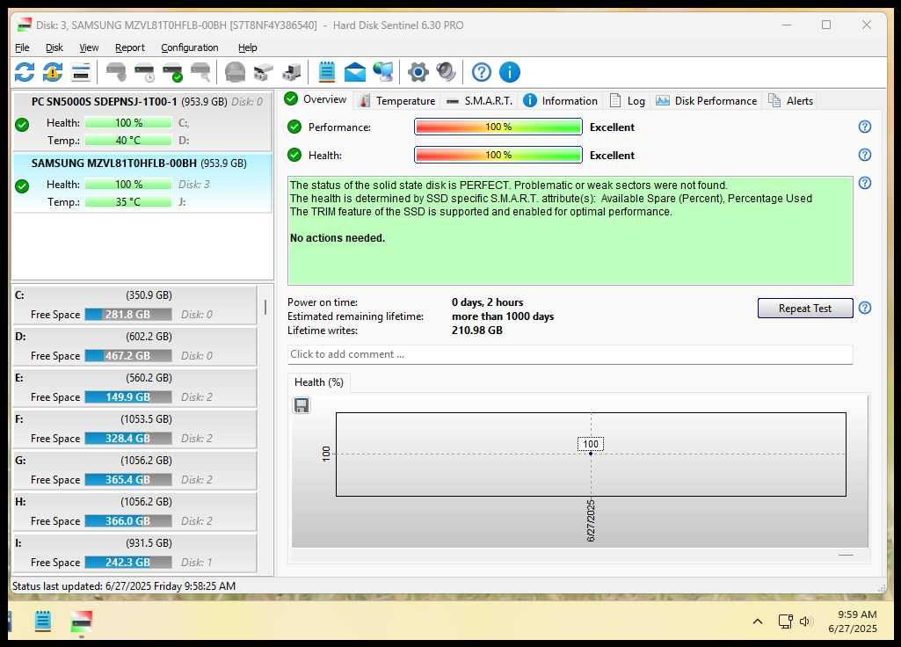The image size is (901, 647).
Task: Click the F: free space 328.4 GB bar
Action: coord(128,439)
